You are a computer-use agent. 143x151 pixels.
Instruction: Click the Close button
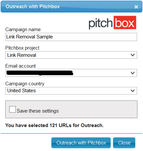tap(124, 143)
